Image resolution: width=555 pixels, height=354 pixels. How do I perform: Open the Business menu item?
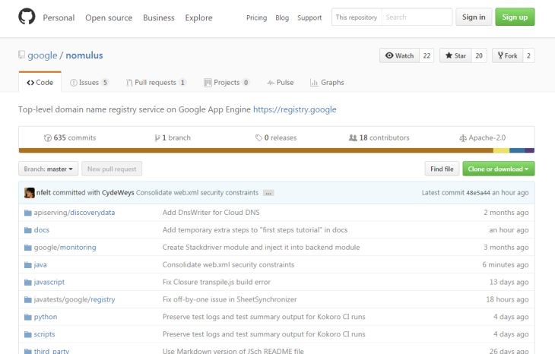[159, 17]
